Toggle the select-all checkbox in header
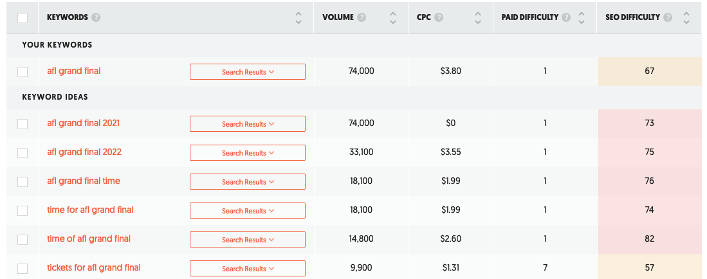707x279 pixels. click(x=23, y=18)
